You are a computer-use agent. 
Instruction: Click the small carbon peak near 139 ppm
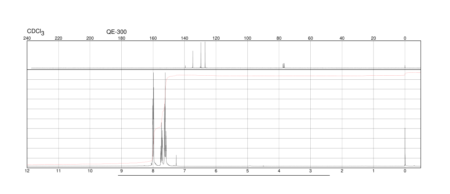click(x=185, y=67)
